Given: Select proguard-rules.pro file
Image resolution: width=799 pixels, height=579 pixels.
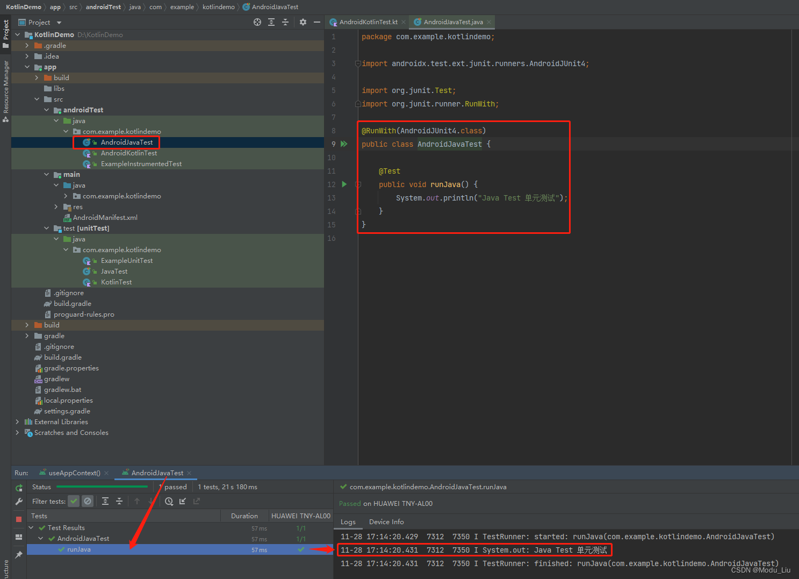Looking at the screenshot, I should click(84, 314).
